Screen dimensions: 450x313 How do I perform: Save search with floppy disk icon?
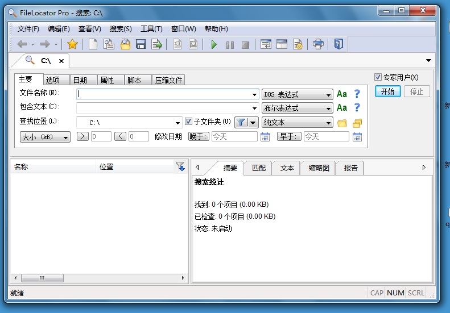point(141,44)
